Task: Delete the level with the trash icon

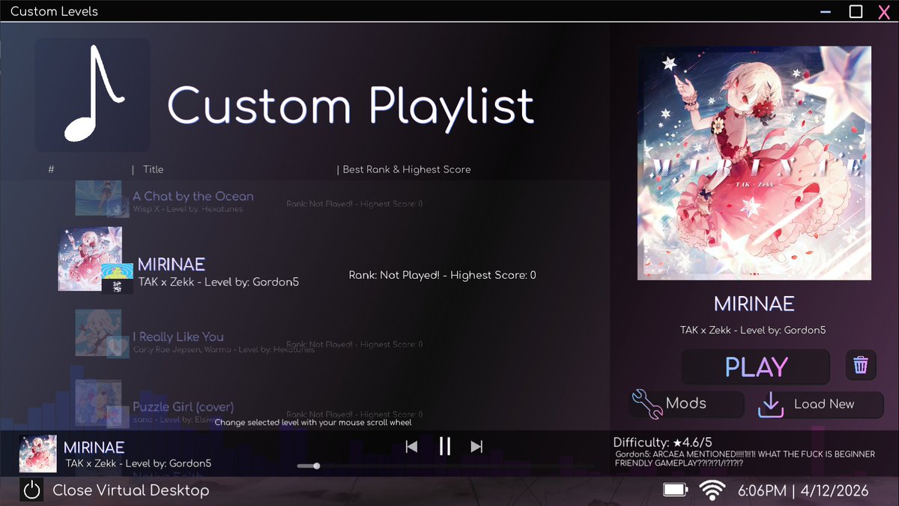Action: click(x=861, y=366)
